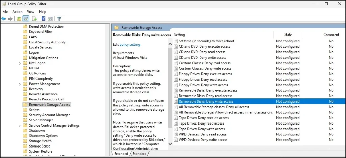Select Shutdown Options in tree

coord(44,136)
